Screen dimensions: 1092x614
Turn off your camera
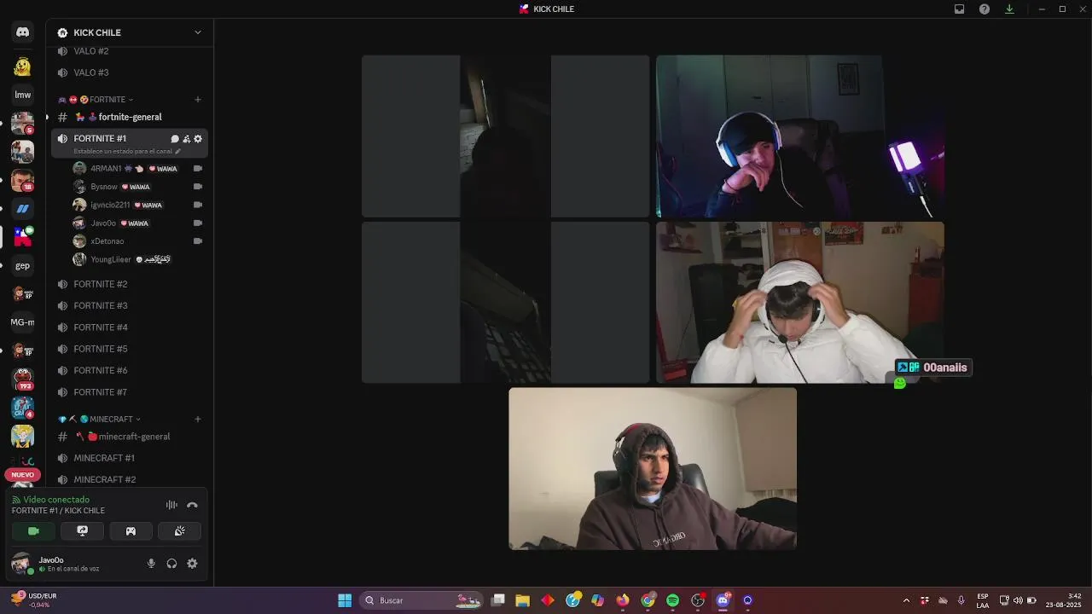(33, 530)
